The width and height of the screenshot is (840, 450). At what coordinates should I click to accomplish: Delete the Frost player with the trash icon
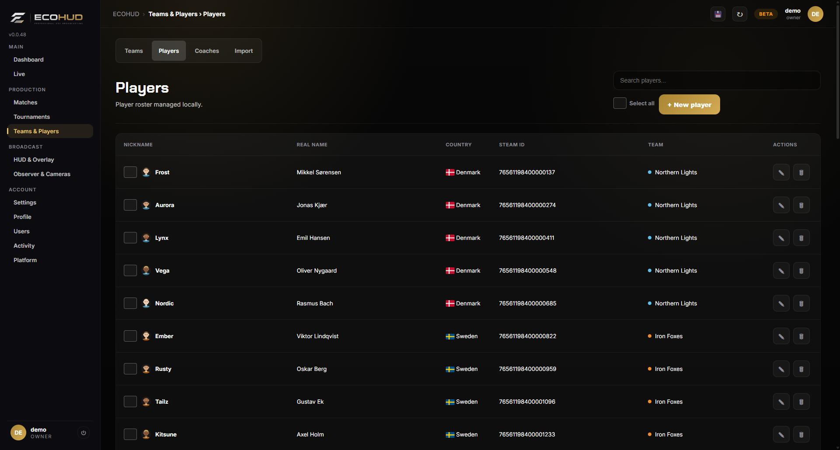click(x=801, y=172)
